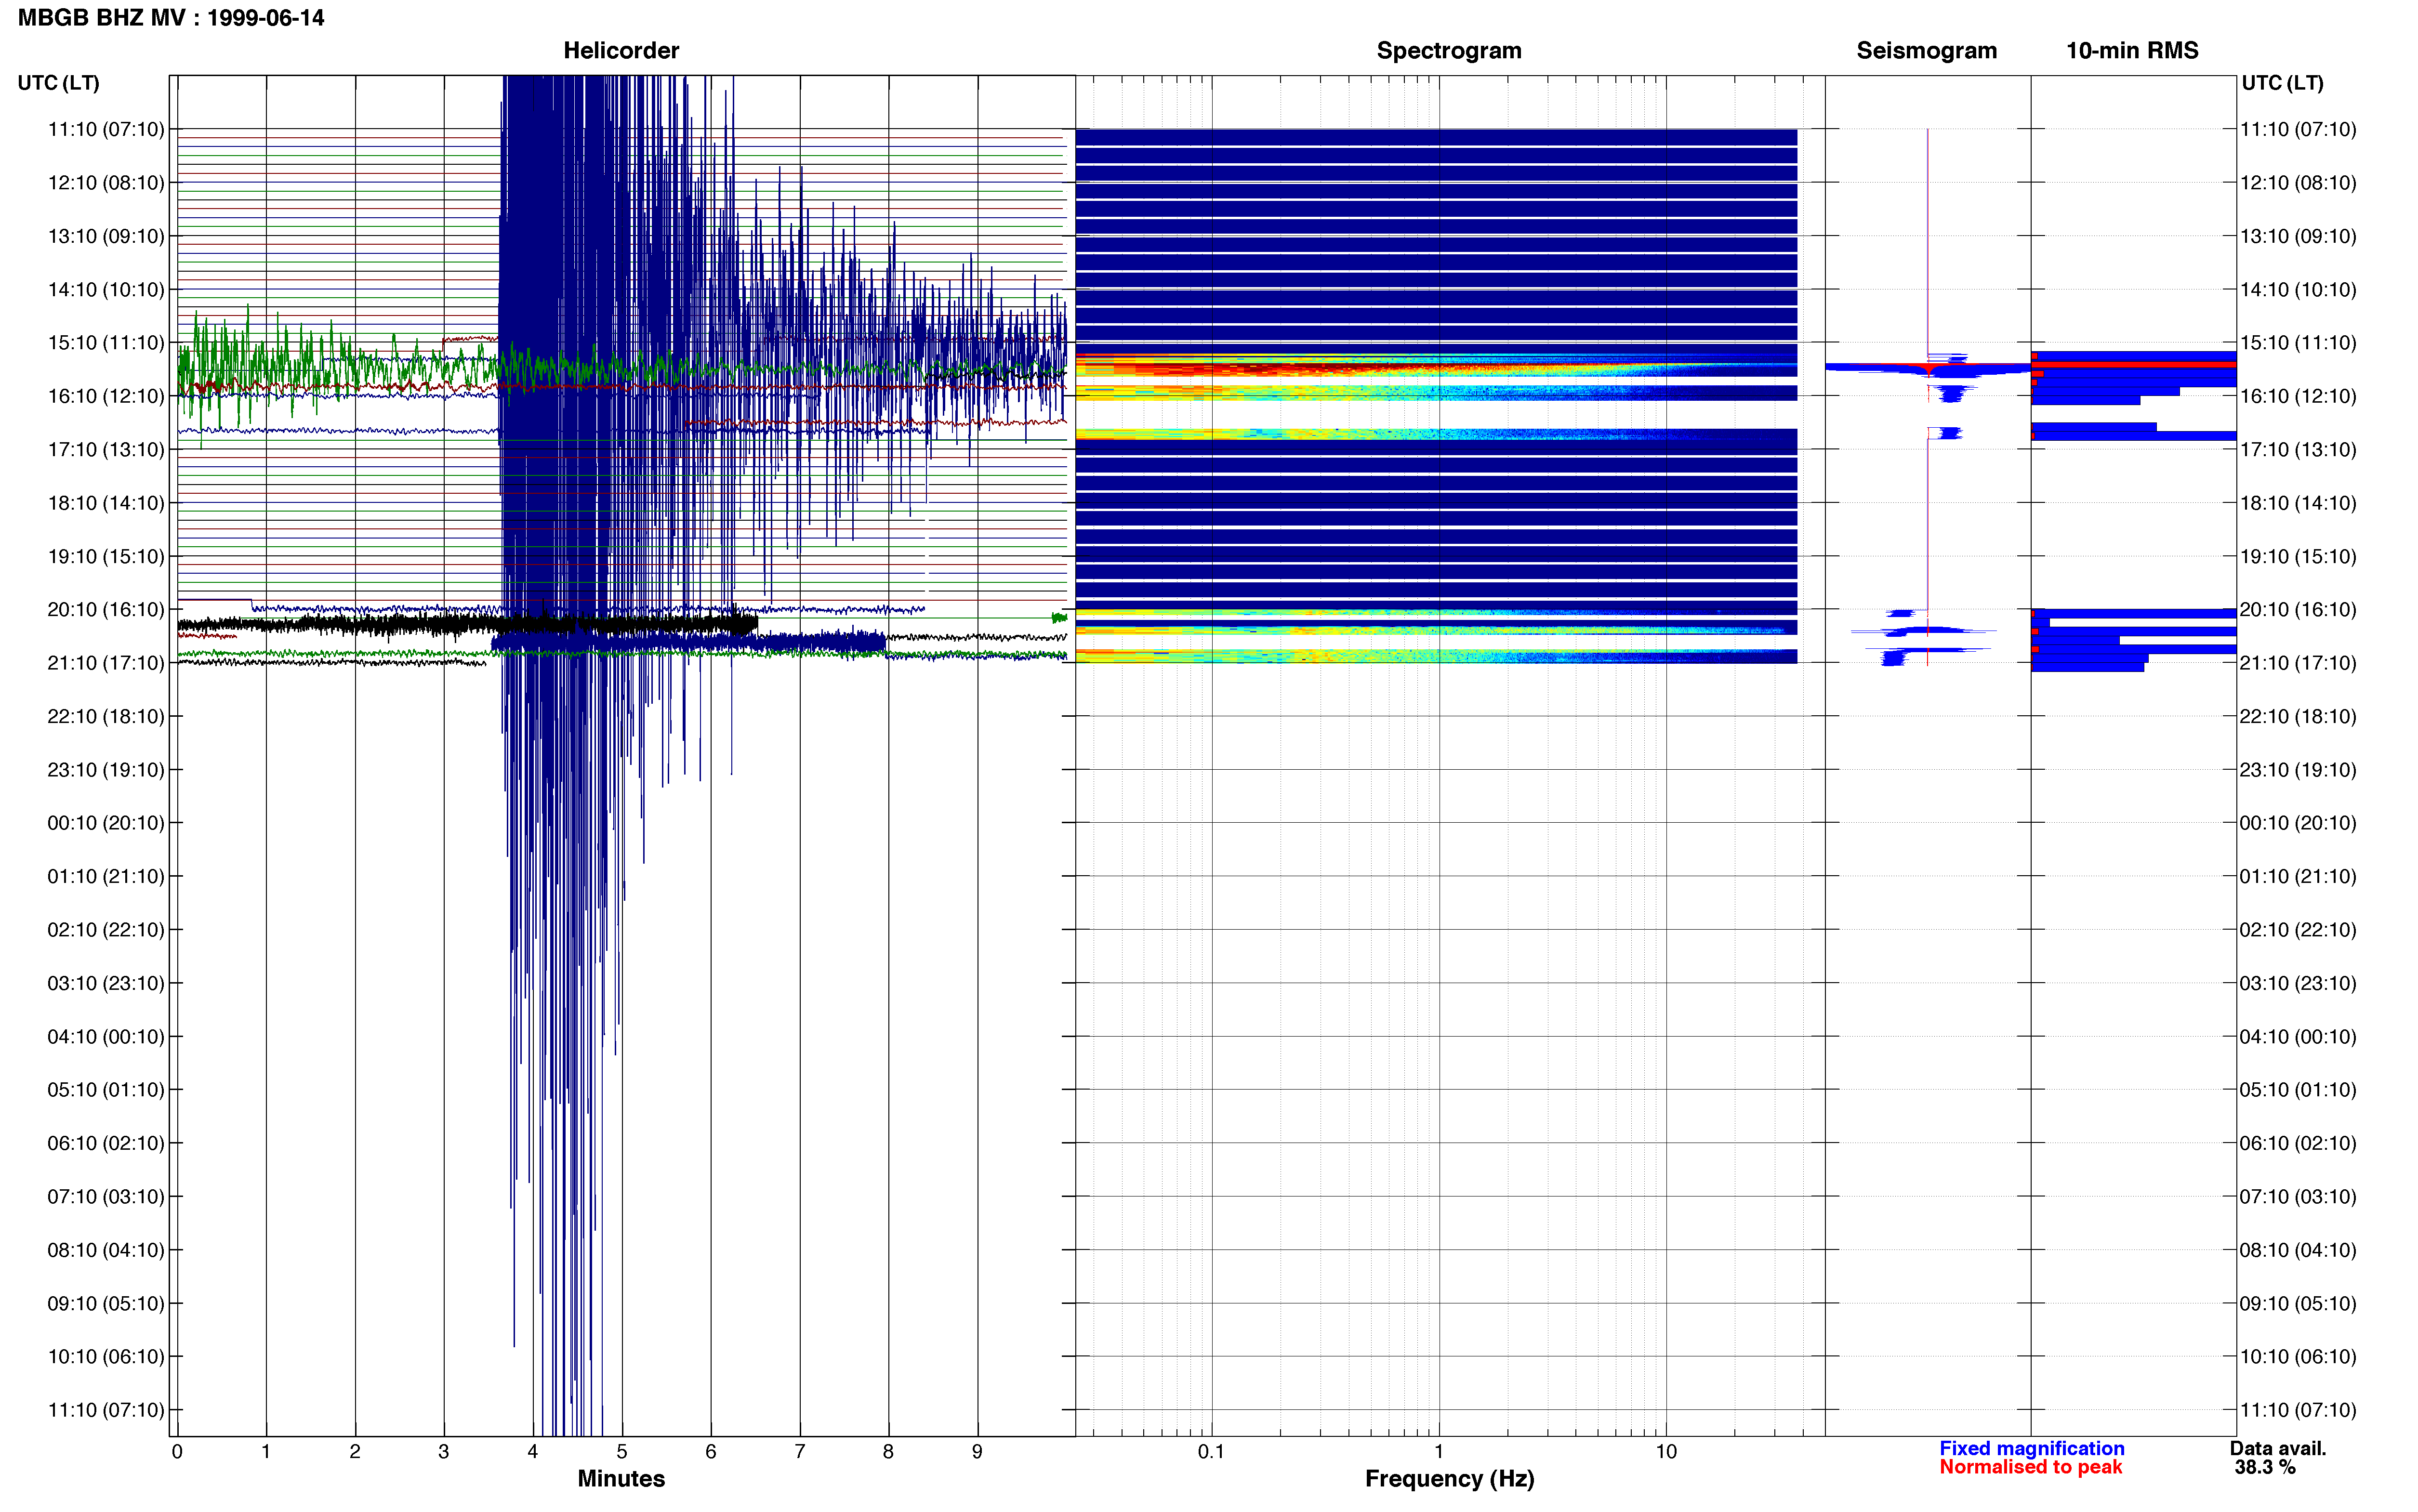2418x1512 pixels.
Task: Click the red 'Normalised to peak' legend text
Action: (x=2030, y=1468)
